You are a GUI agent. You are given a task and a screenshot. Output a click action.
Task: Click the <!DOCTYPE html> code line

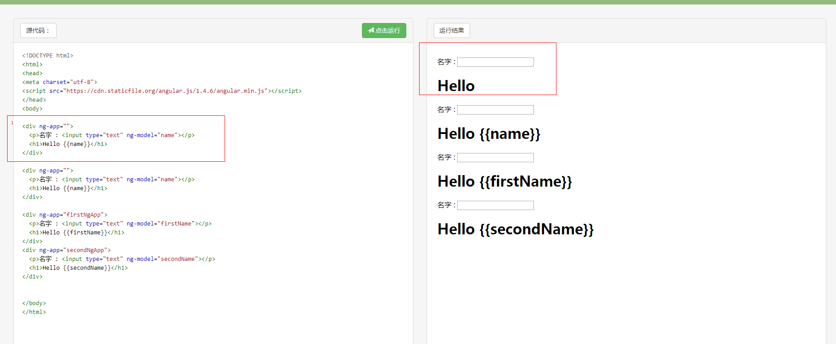[48, 56]
